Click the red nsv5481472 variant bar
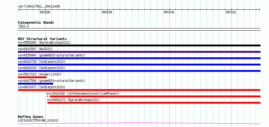The width and height of the screenshot is (269, 127). click(154, 103)
